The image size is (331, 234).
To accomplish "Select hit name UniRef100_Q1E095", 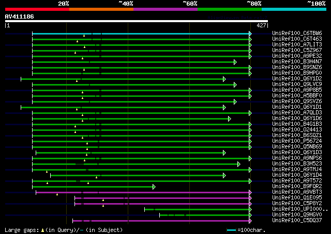I will pos(297,198).
